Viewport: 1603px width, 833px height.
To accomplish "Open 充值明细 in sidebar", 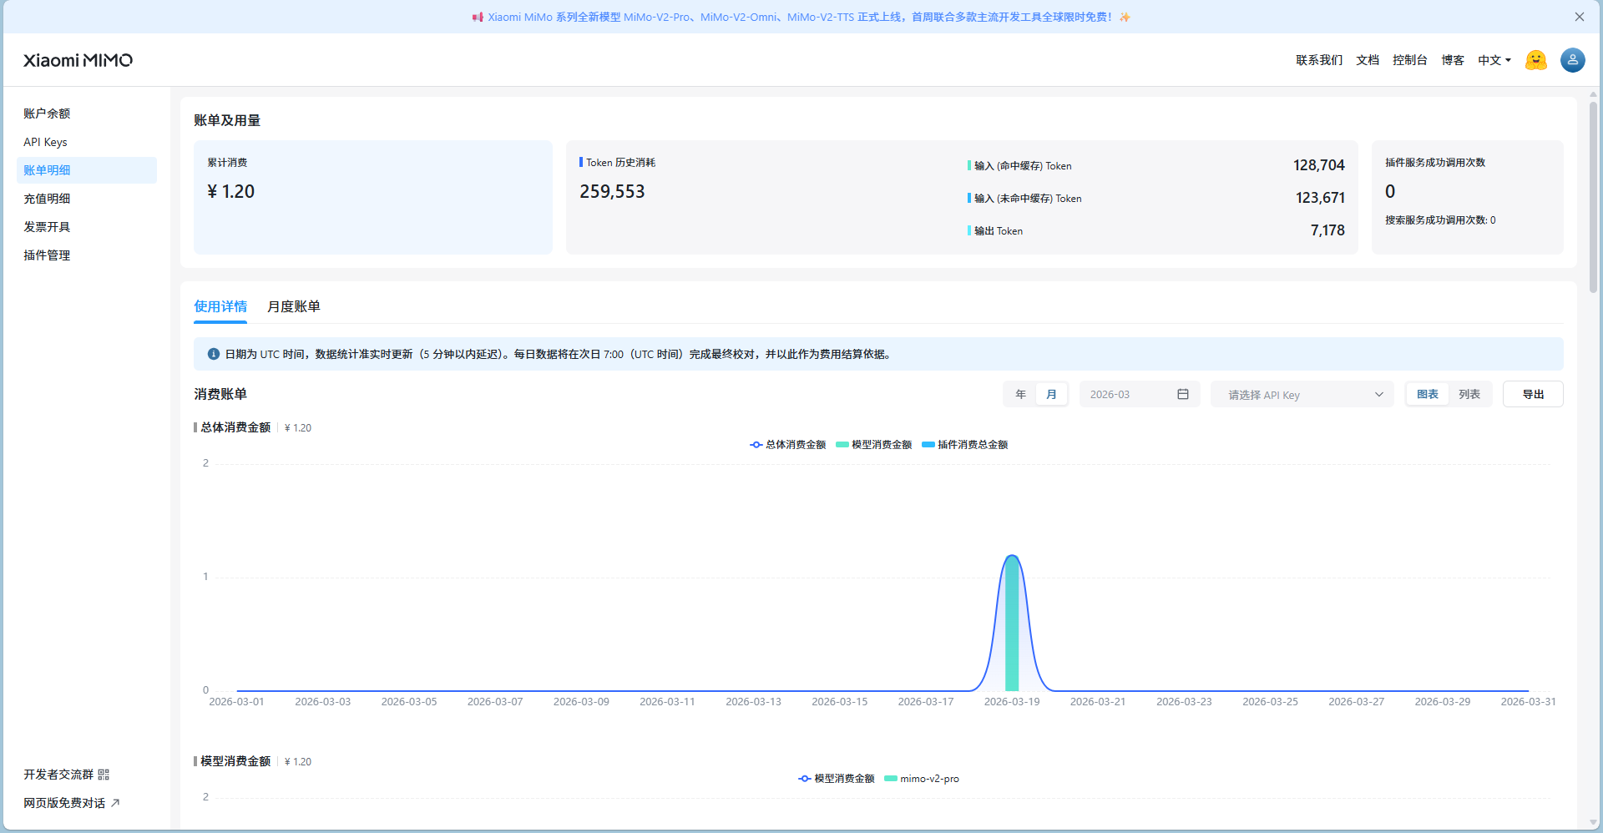I will (87, 199).
